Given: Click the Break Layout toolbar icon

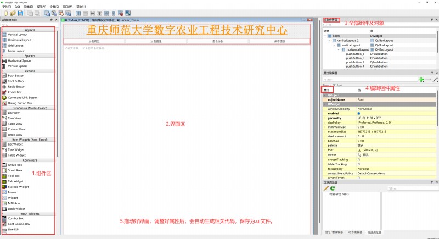Looking at the screenshot, I should [x=121, y=13].
